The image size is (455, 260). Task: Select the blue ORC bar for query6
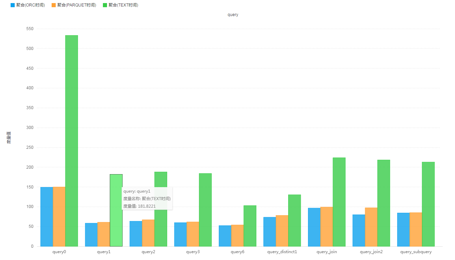[225, 236]
